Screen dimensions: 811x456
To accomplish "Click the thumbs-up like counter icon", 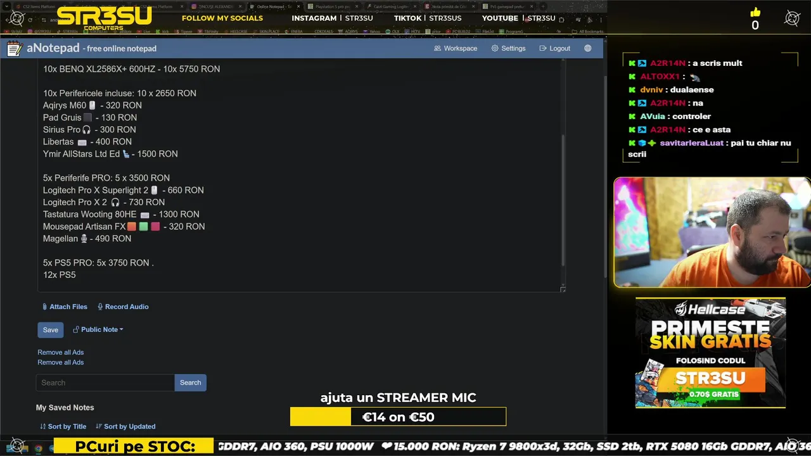I will (755, 13).
